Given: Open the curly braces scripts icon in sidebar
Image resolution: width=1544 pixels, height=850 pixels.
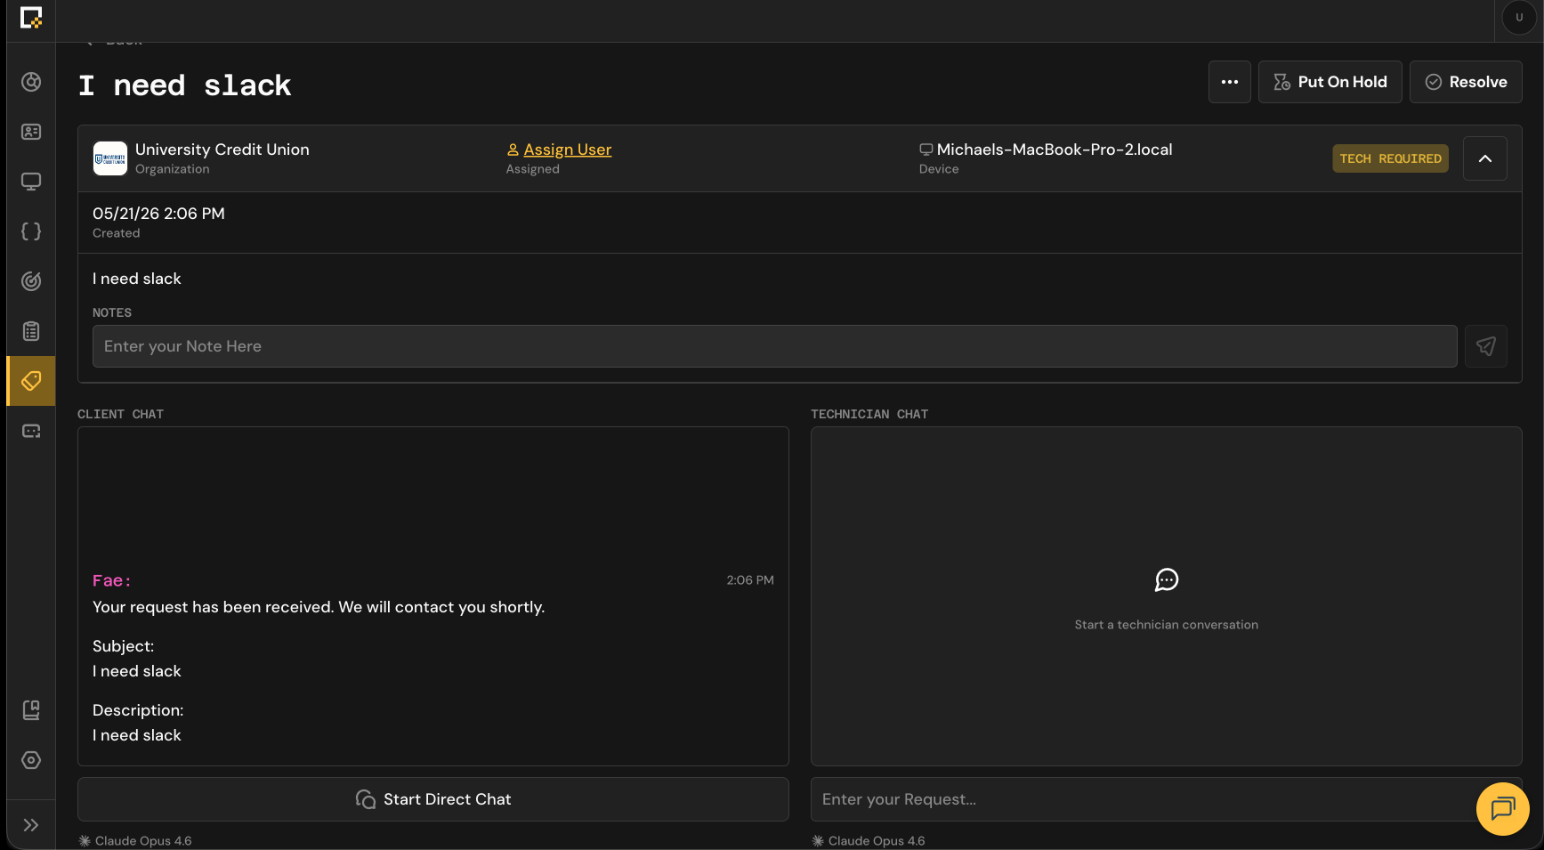Looking at the screenshot, I should click(31, 231).
